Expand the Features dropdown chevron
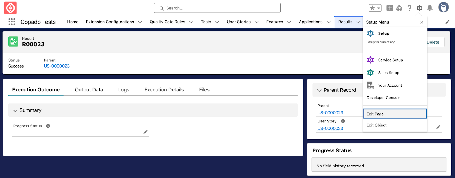 point(289,22)
